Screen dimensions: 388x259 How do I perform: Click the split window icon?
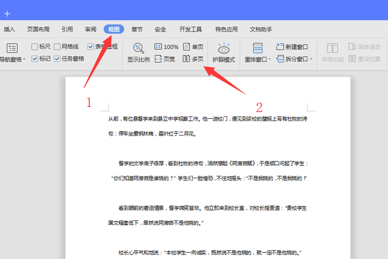[x=280, y=59]
